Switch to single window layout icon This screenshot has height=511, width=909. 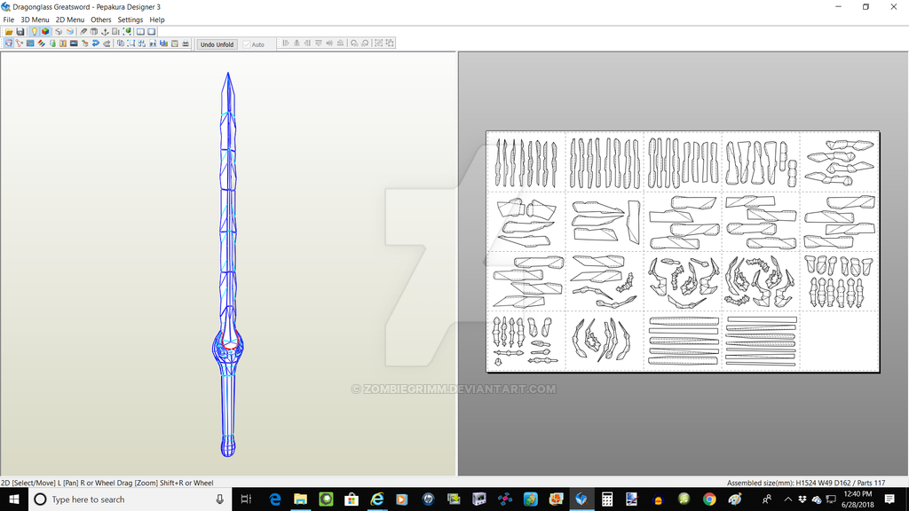(151, 32)
